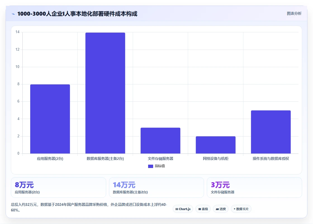
Task: Click the 文件存储服务器 axis label
Action: click(160, 159)
